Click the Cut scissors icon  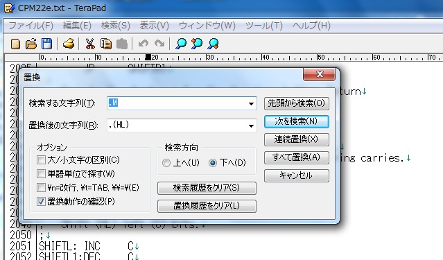(x=90, y=44)
